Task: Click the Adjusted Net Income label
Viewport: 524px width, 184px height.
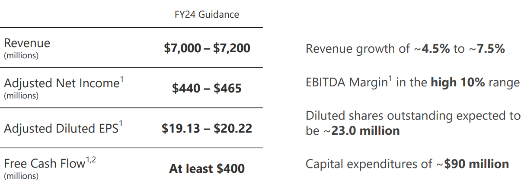Action: (x=61, y=83)
